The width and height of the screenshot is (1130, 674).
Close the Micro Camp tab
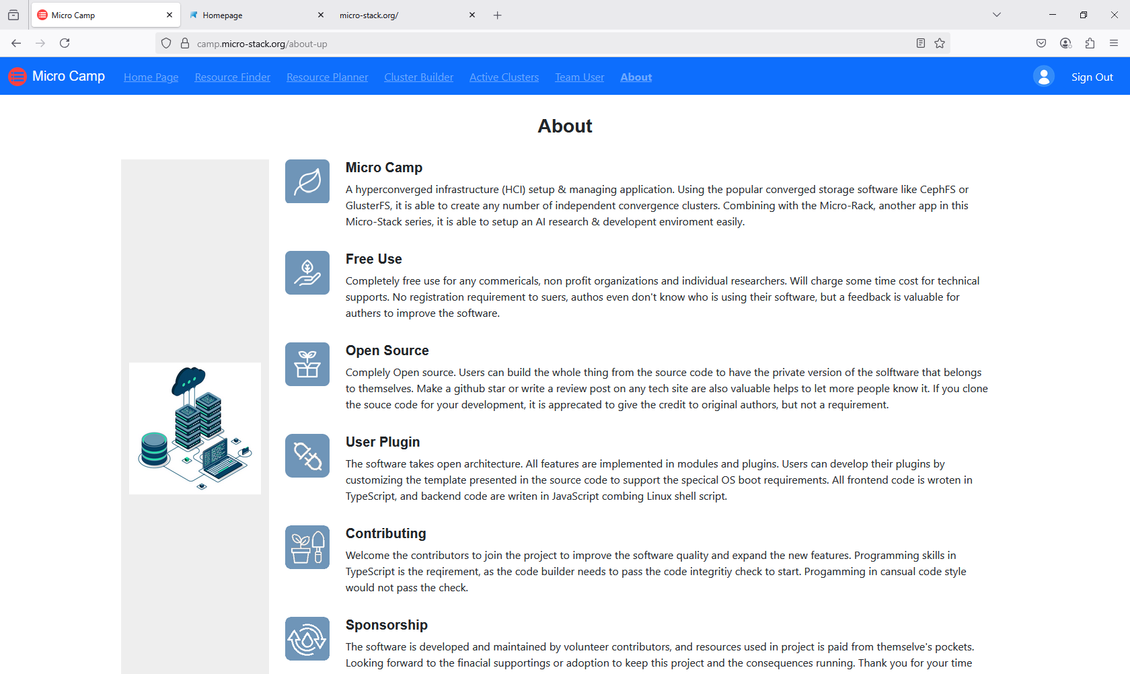[169, 15]
